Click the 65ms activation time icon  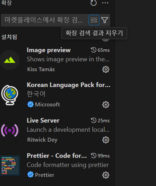click(x=93, y=50)
